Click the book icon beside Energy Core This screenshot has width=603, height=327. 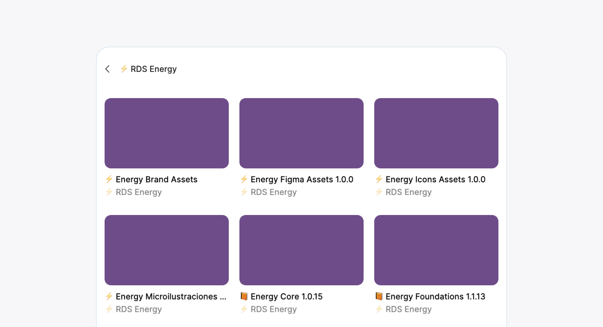click(x=244, y=296)
